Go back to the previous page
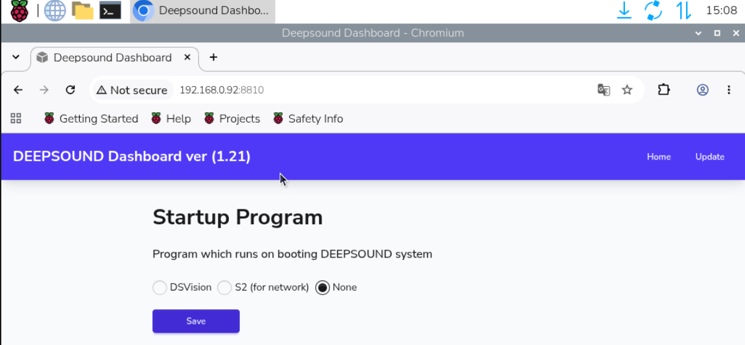Viewport: 745px width, 345px height. [x=18, y=89]
